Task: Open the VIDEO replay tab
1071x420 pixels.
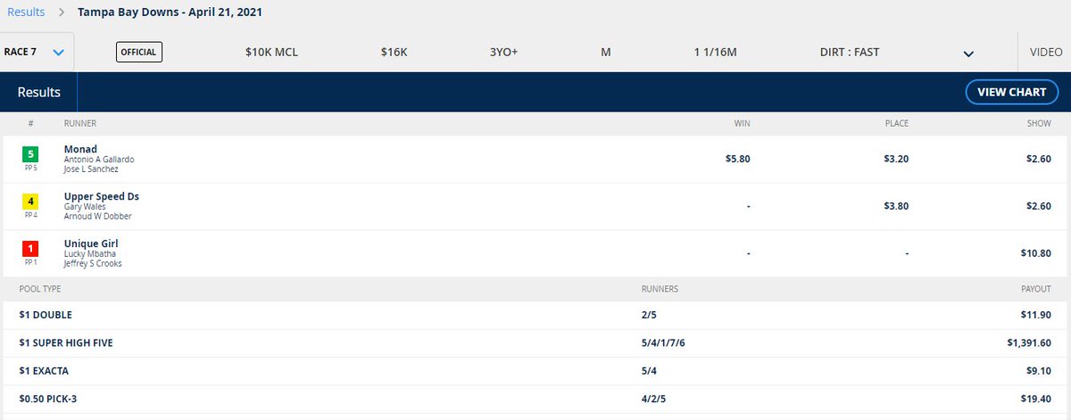Action: click(1045, 52)
